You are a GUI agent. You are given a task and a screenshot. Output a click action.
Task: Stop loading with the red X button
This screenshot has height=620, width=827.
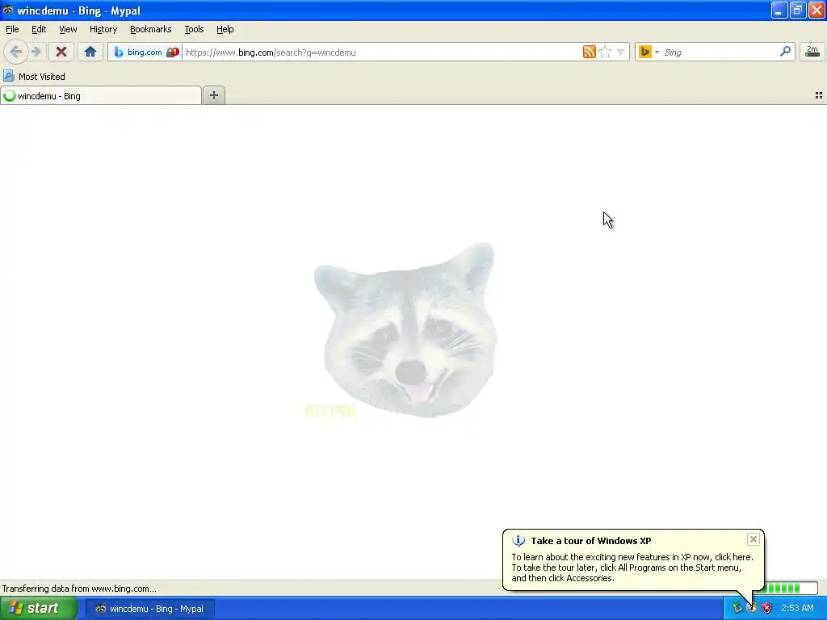pos(61,52)
